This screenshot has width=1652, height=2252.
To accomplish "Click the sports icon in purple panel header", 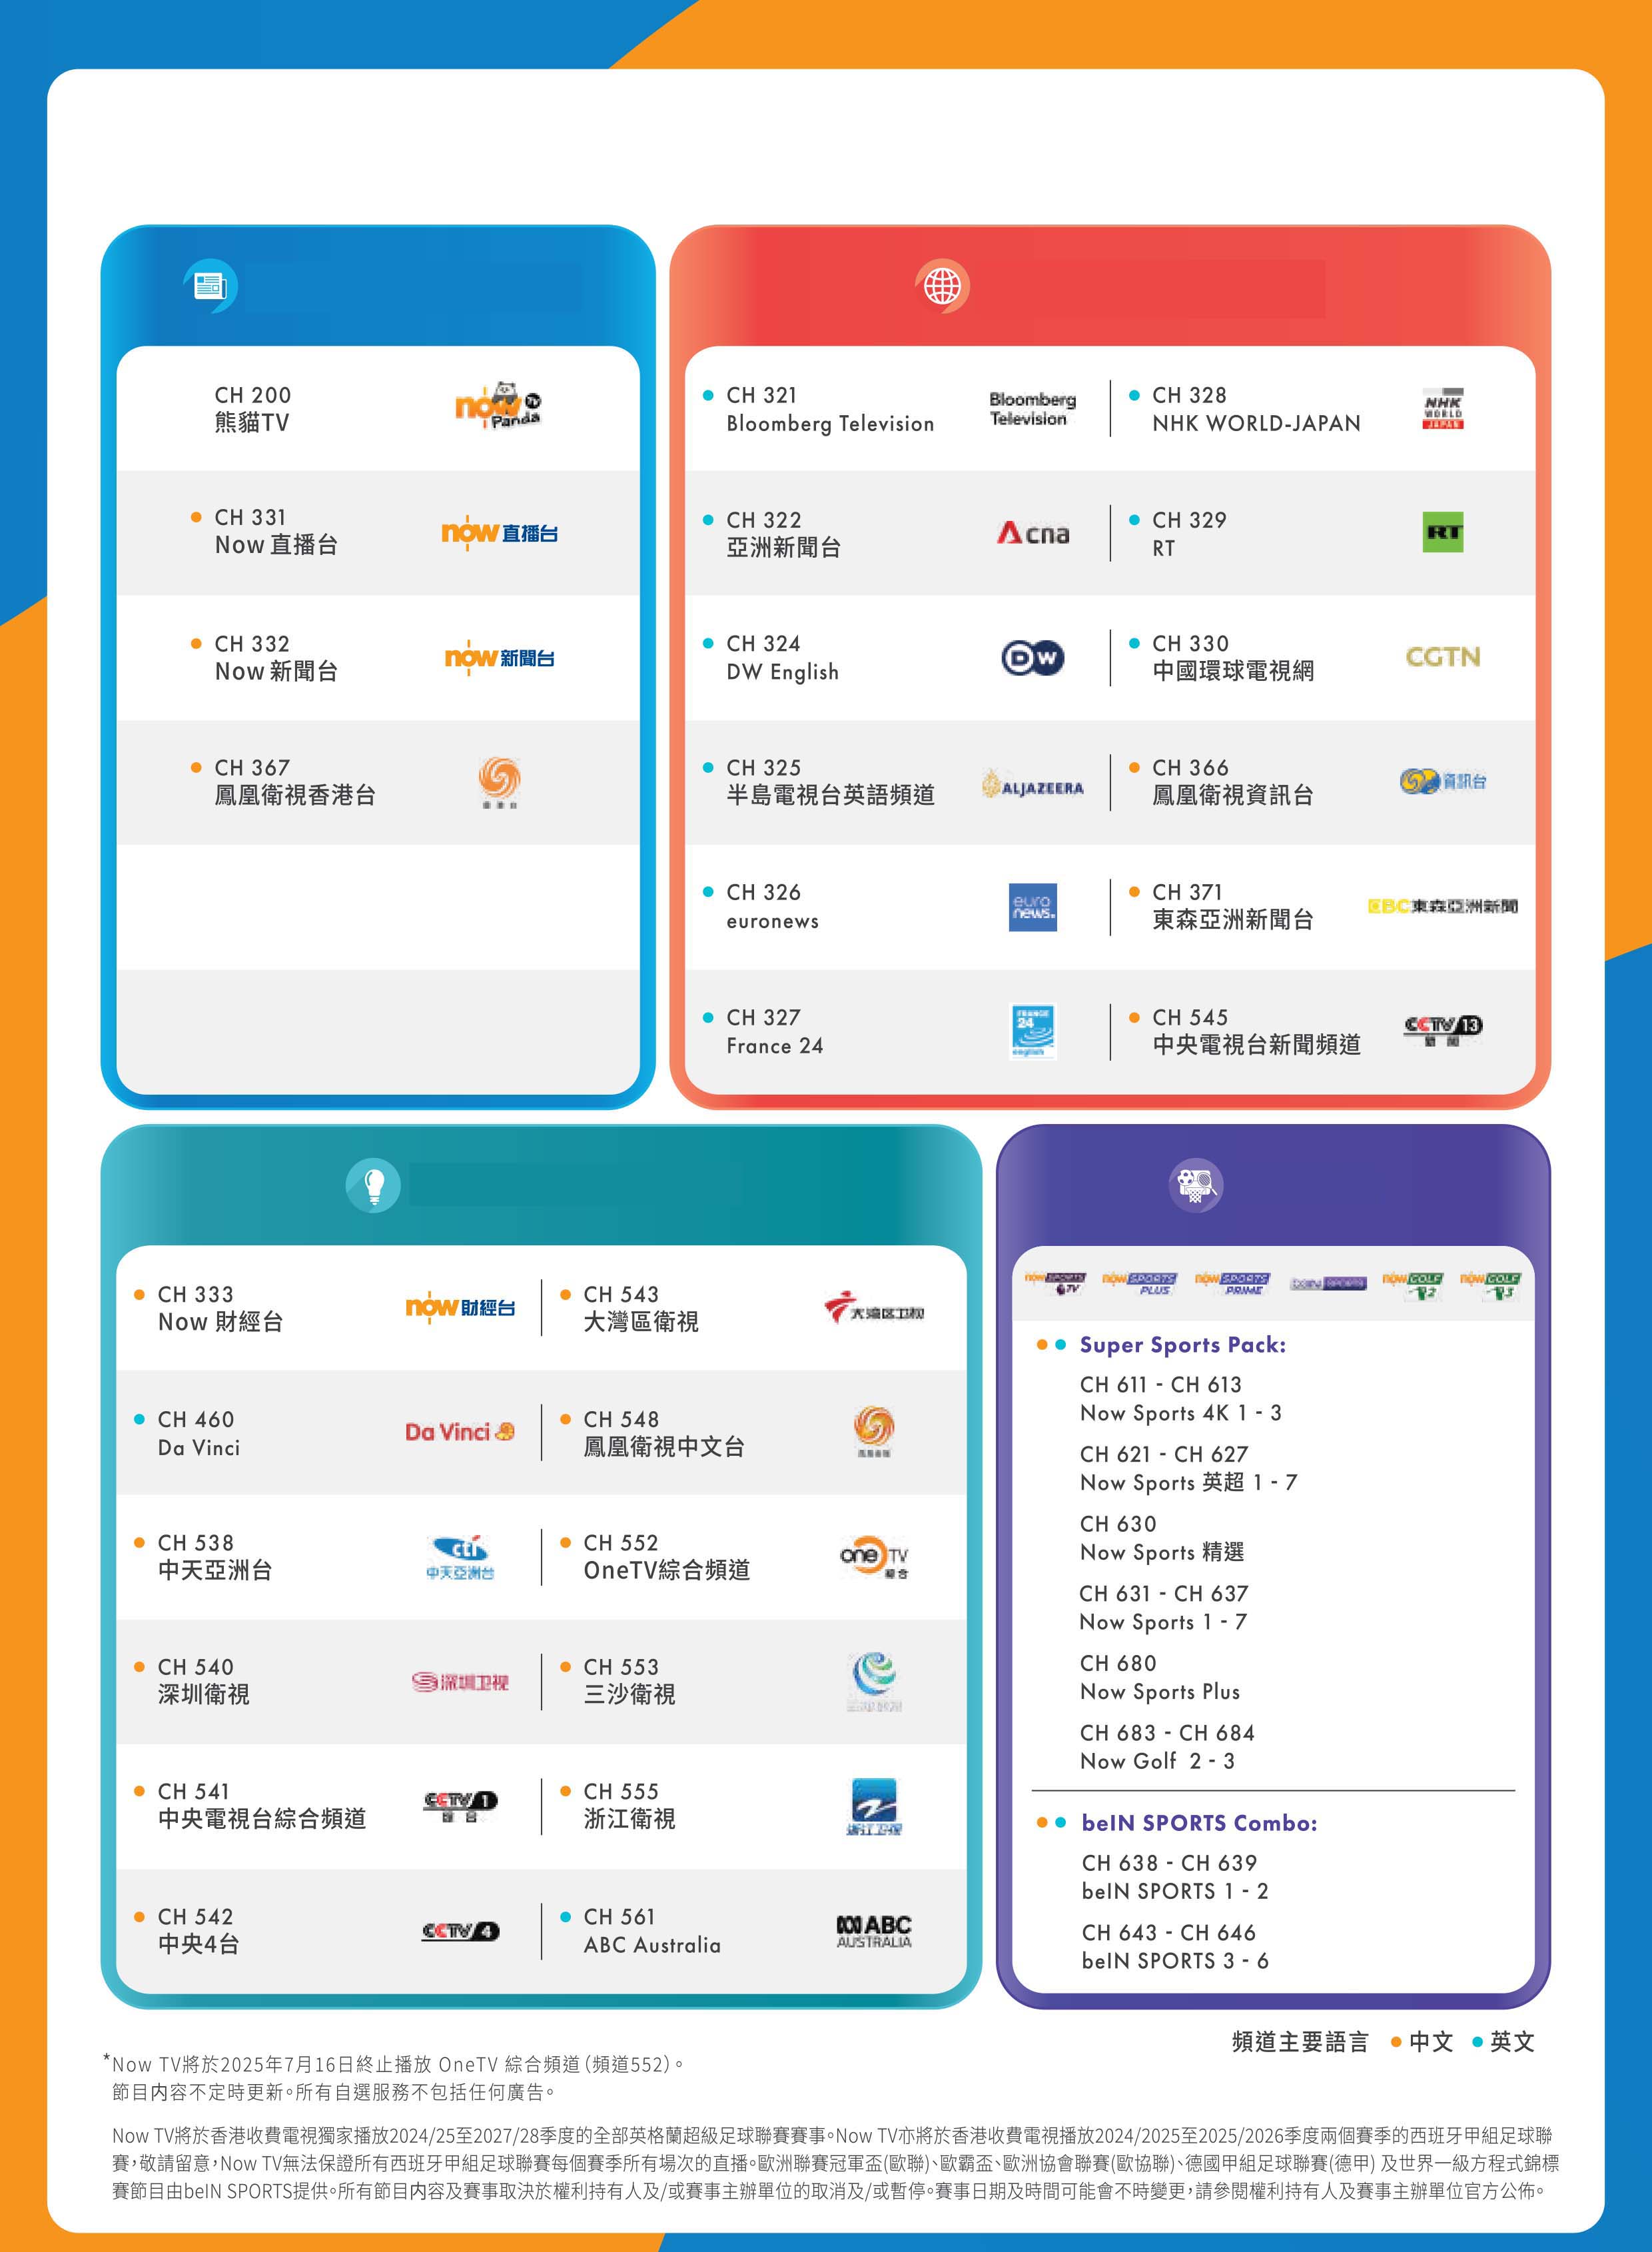I will pos(1196,1186).
